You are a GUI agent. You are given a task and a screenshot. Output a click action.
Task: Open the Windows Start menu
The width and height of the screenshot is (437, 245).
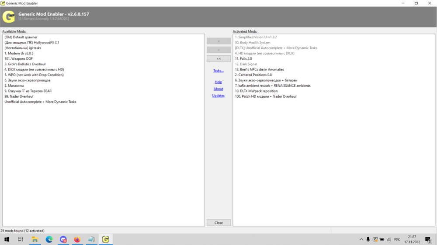coord(7,239)
